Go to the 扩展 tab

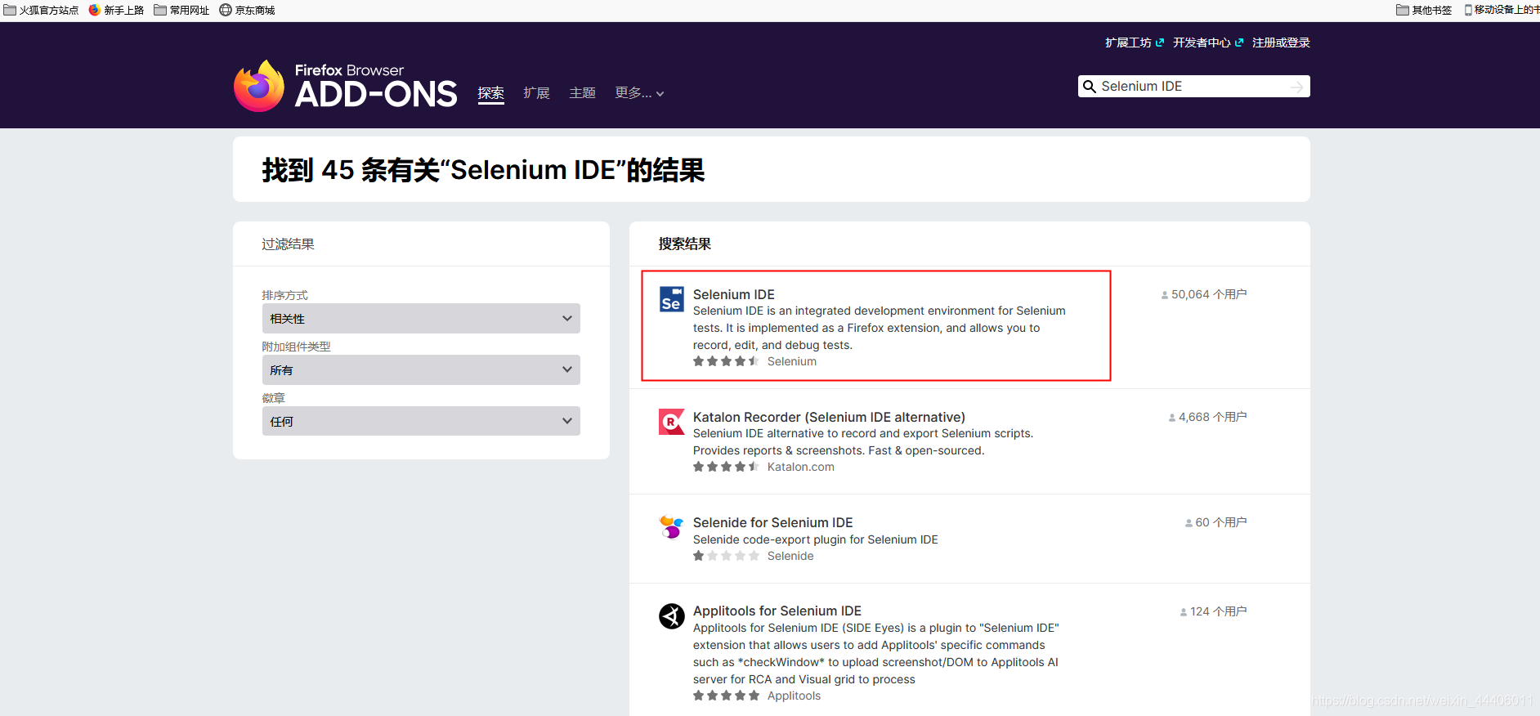click(x=537, y=93)
